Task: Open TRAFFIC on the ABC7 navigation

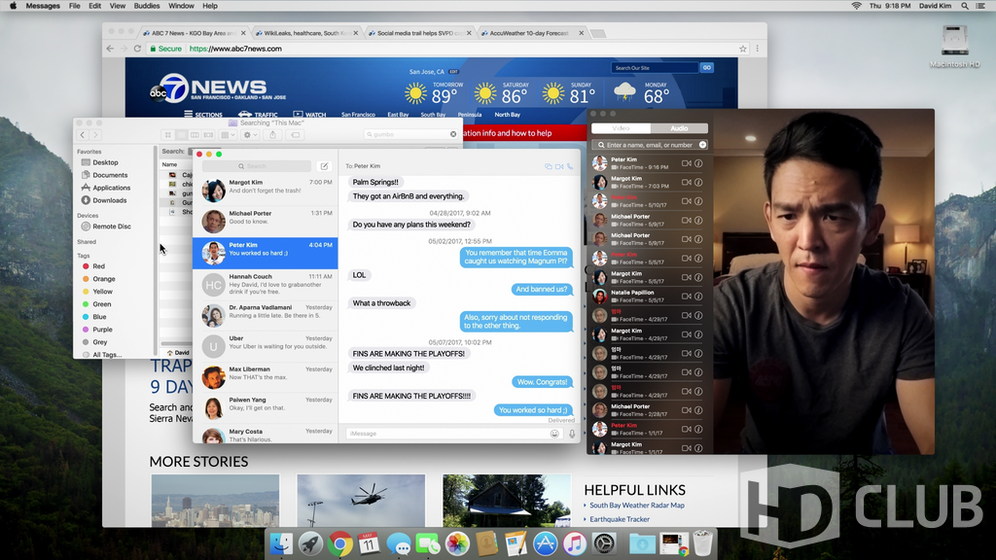Action: pyautogui.click(x=258, y=115)
